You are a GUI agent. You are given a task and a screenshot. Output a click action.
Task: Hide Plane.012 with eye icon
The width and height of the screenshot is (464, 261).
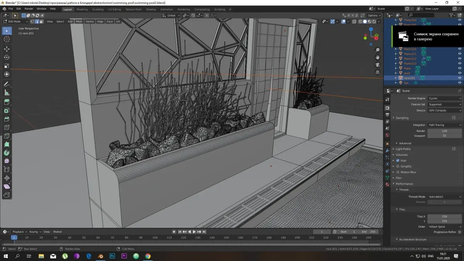(460, 59)
